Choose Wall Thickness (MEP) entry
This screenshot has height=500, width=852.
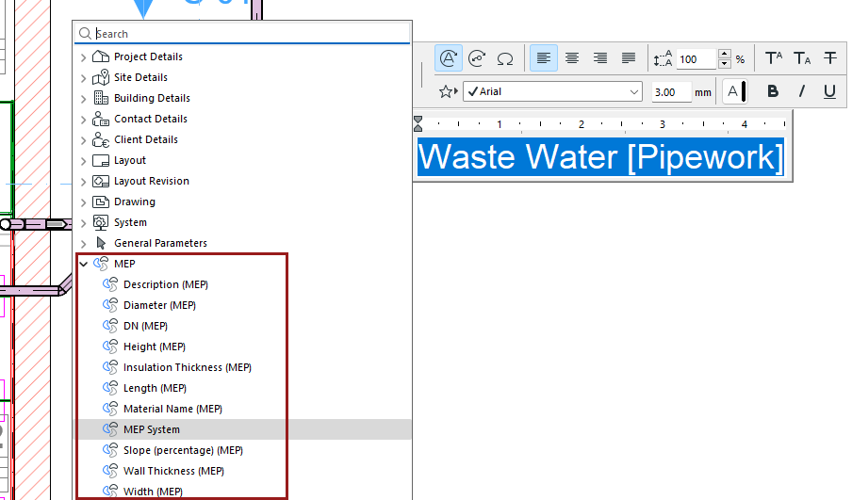click(173, 471)
